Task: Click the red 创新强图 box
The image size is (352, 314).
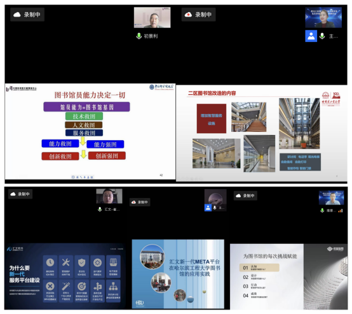Action: (x=107, y=156)
